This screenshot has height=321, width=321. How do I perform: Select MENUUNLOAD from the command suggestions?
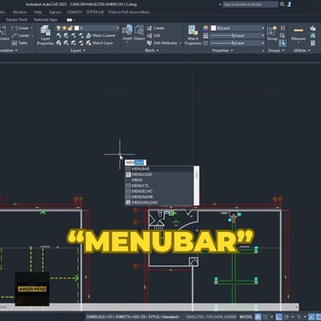pos(159,202)
